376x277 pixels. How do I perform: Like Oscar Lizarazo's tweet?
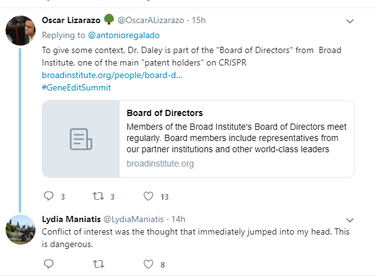click(148, 197)
